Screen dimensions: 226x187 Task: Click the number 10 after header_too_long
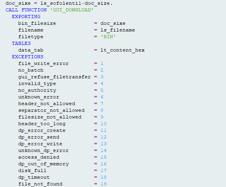(x=104, y=124)
